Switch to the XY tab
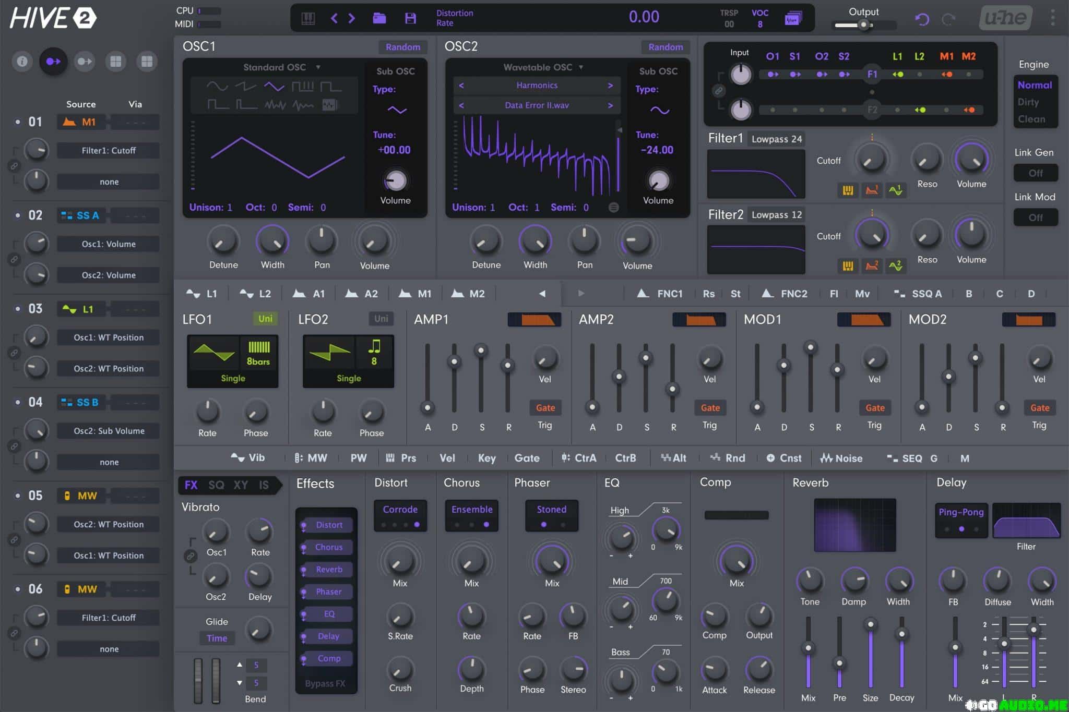 pos(241,485)
